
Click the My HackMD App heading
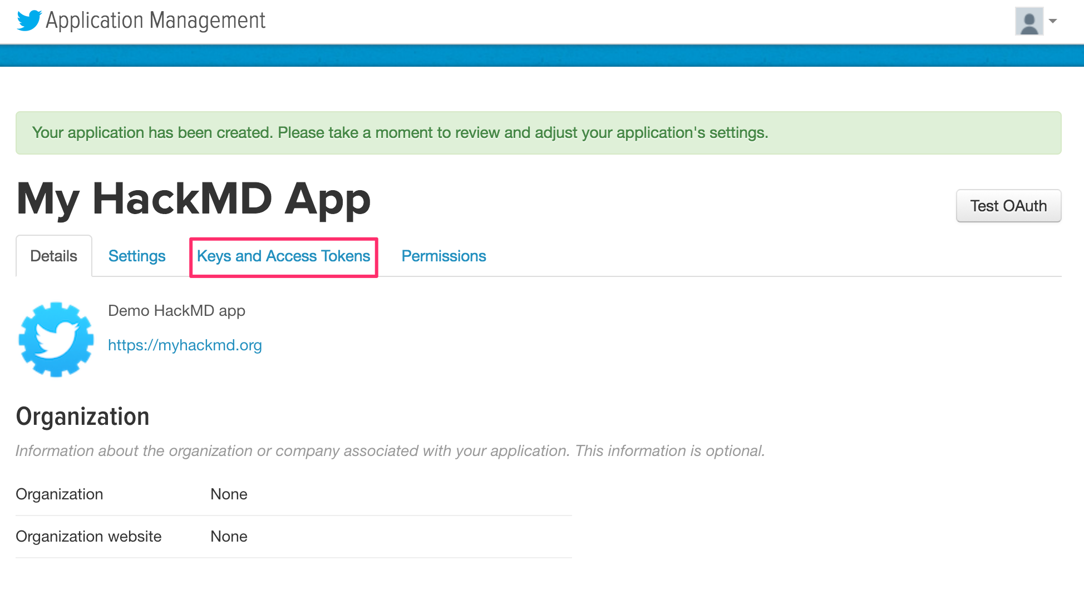pyautogui.click(x=193, y=199)
